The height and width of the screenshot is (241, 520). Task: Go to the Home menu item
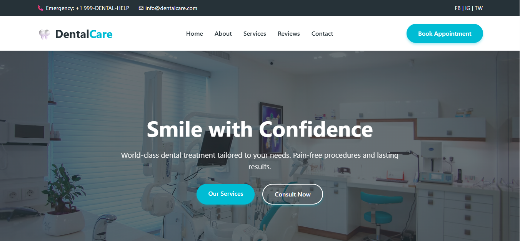pyautogui.click(x=195, y=34)
